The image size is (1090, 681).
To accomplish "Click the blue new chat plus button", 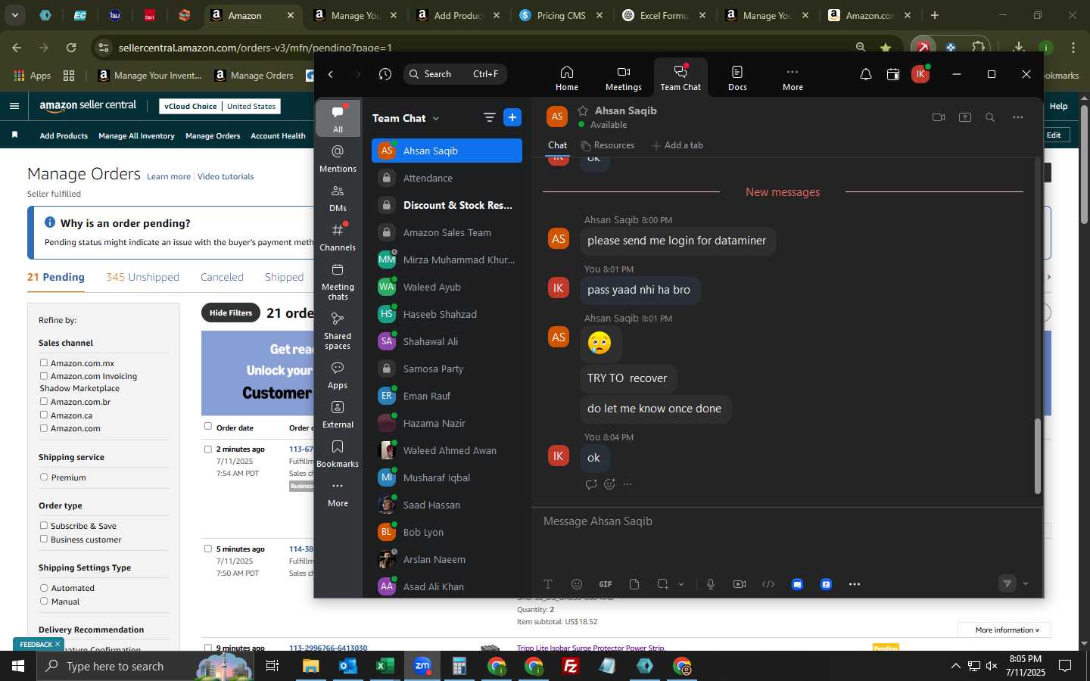I will [x=512, y=117].
